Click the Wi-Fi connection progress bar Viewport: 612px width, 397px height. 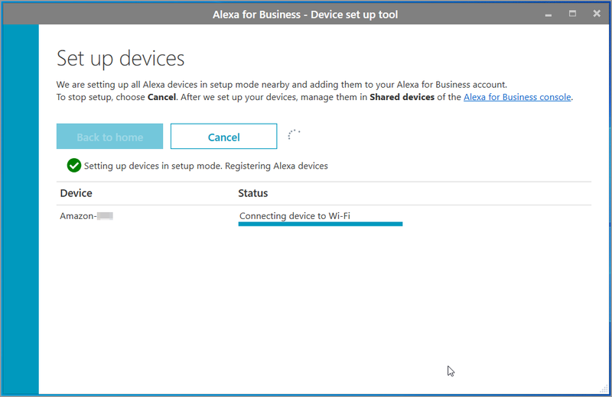pyautogui.click(x=321, y=224)
